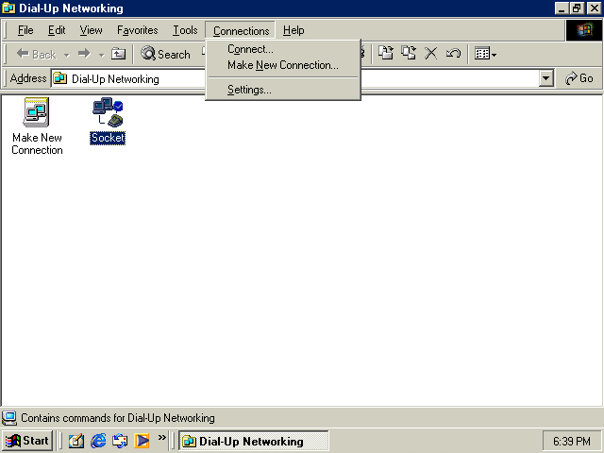Minimize the Dial-Up Networking window

tap(562, 8)
